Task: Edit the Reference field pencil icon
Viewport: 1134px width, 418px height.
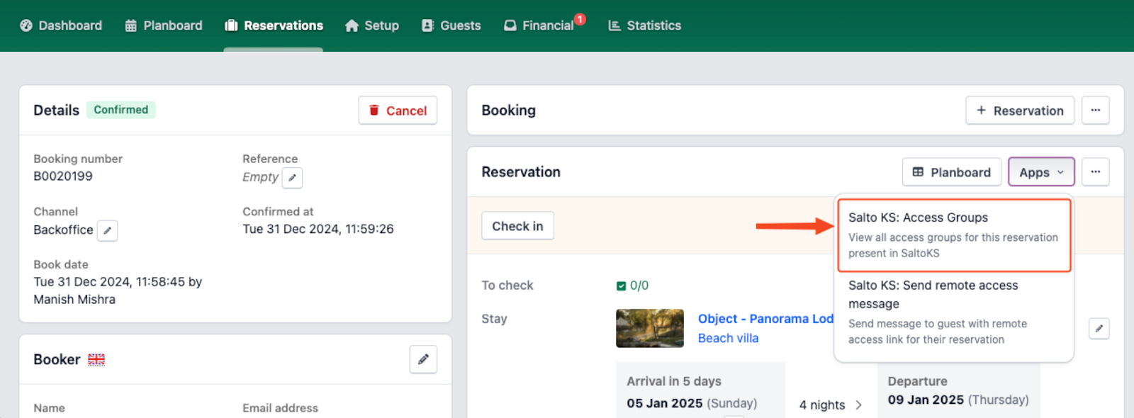Action: (292, 178)
